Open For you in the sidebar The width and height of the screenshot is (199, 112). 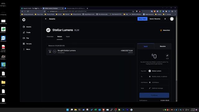(x=27, y=44)
